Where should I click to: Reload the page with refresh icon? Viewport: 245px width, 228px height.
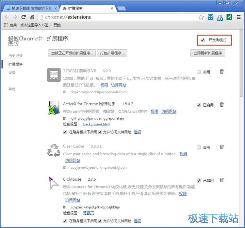point(24,17)
